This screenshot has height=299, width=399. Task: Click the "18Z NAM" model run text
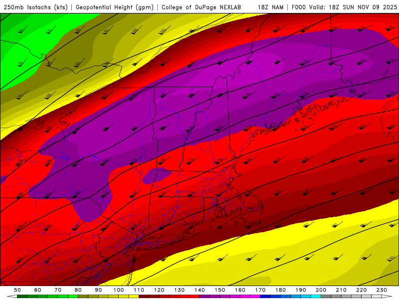[271, 7]
